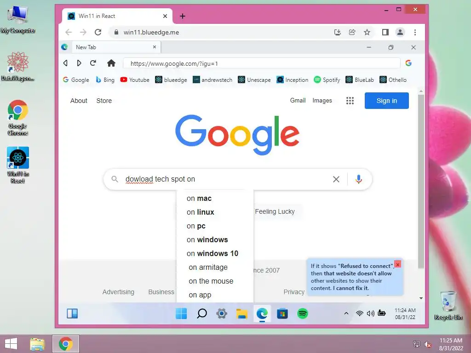
Task: Open File Explorer on Win11 taskbar
Action: [x=242, y=313]
